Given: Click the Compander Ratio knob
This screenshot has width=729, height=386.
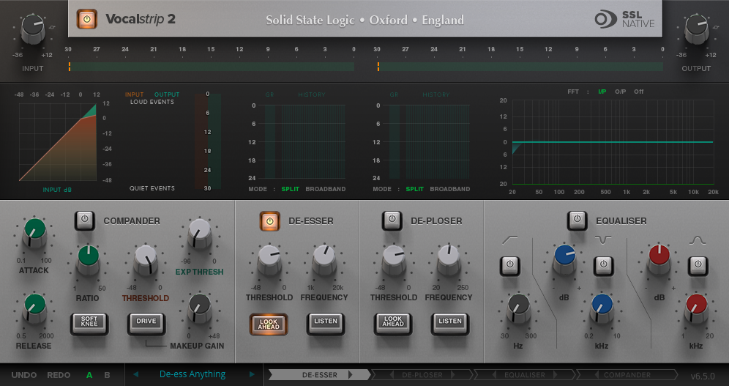Looking at the screenshot, I should click(x=88, y=259).
